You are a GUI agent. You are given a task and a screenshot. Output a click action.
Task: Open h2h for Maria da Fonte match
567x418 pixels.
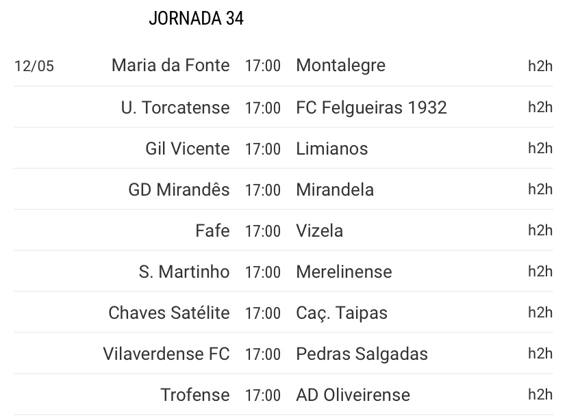540,66
